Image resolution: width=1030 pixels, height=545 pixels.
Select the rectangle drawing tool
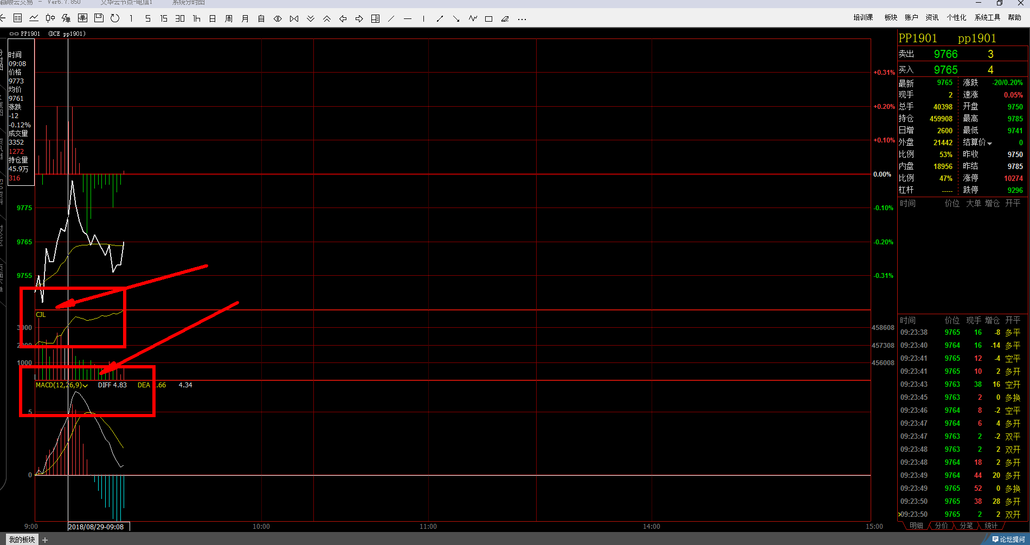point(488,19)
